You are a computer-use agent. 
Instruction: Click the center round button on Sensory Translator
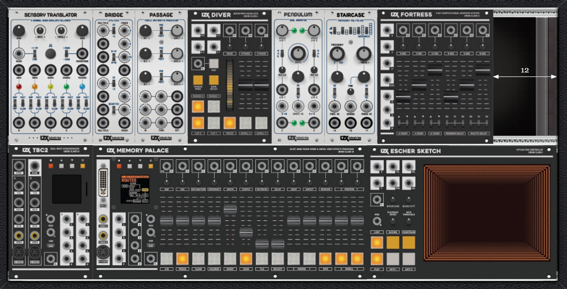click(x=51, y=53)
